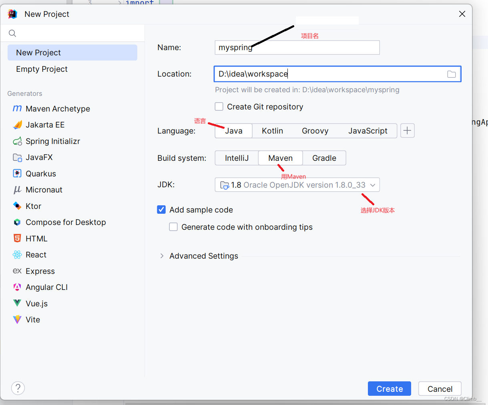The image size is (488, 405).
Task: Click the Compose for Desktop icon
Action: tap(17, 222)
